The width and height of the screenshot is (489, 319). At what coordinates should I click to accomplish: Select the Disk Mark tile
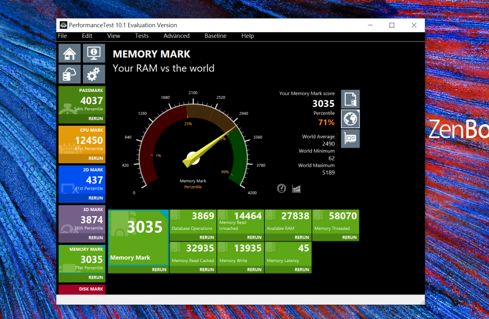click(x=82, y=289)
